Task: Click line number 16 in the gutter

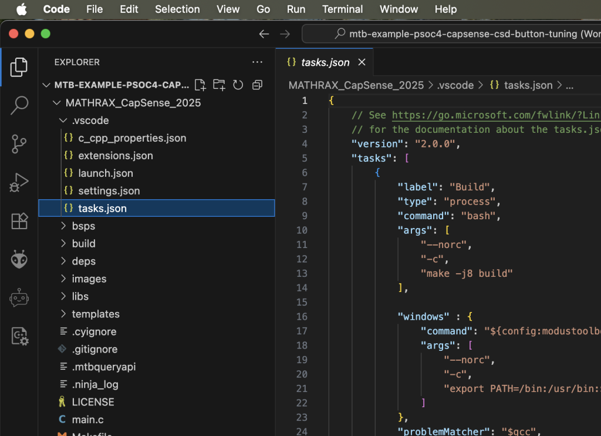Action: tap(302, 317)
